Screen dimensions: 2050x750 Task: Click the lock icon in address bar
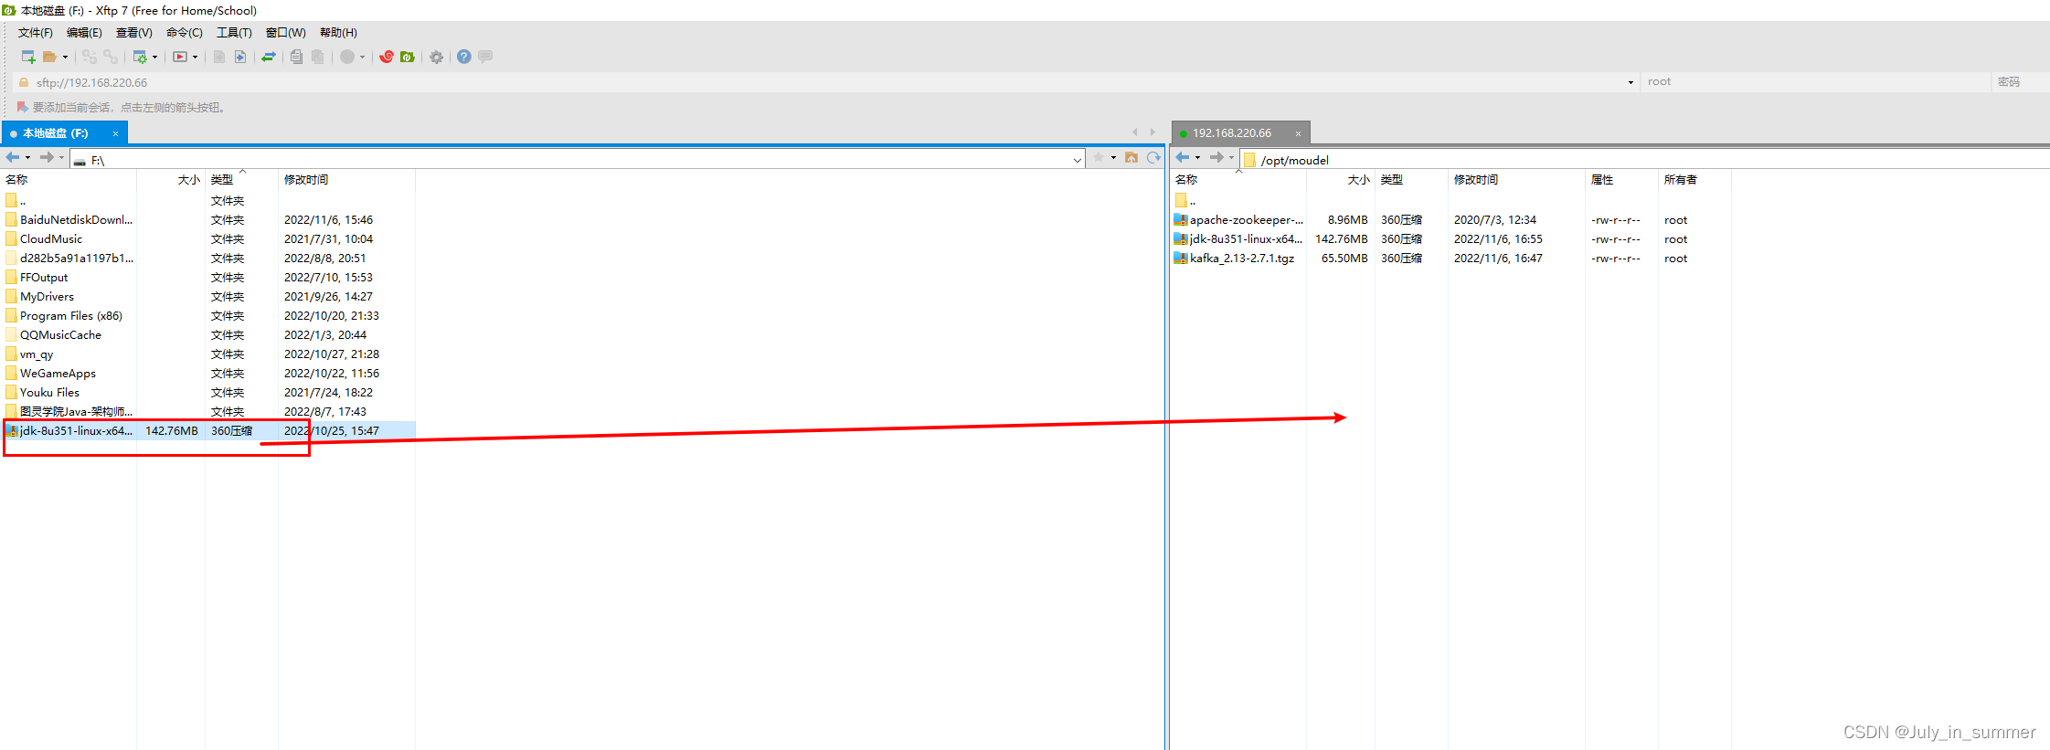coord(24,82)
